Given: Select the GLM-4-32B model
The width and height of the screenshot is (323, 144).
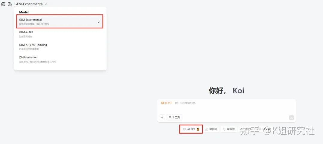Looking at the screenshot, I should (60, 34).
